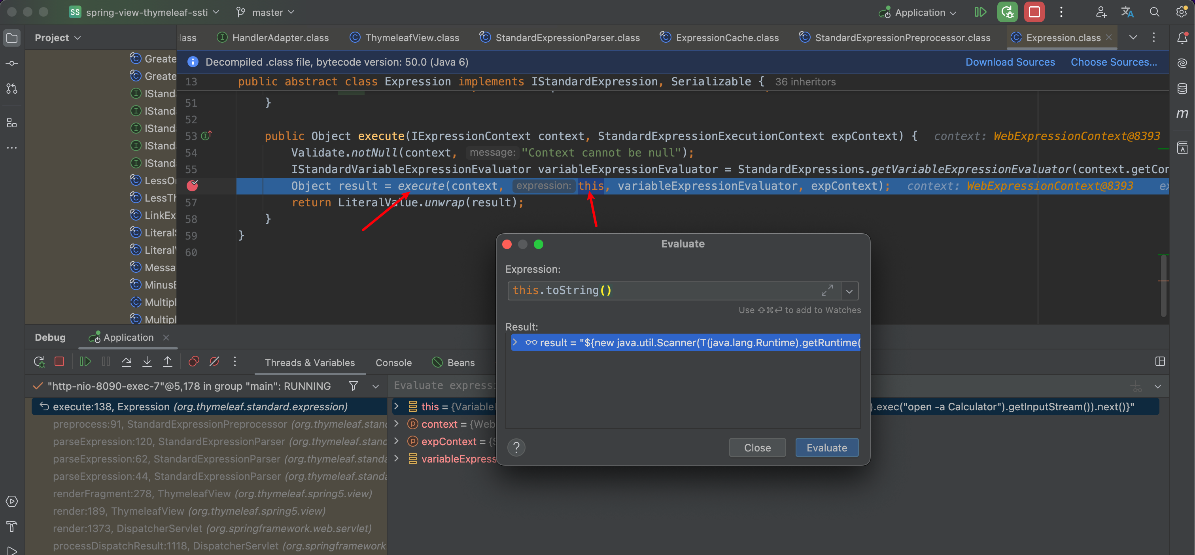The width and height of the screenshot is (1195, 555).
Task: Click the layout settings icon in Debug panel
Action: (1160, 362)
